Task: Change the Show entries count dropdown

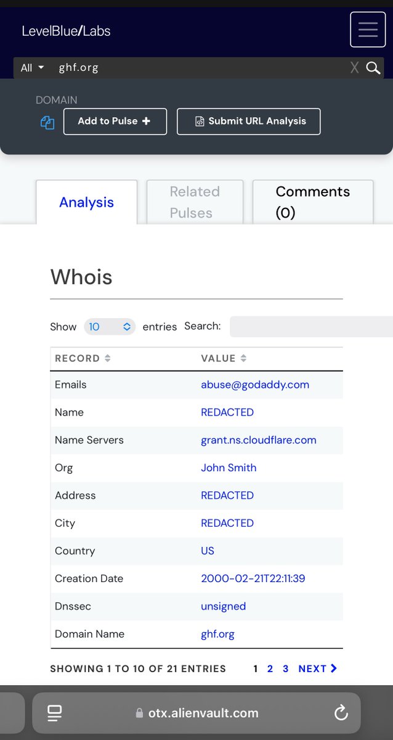Action: point(110,327)
